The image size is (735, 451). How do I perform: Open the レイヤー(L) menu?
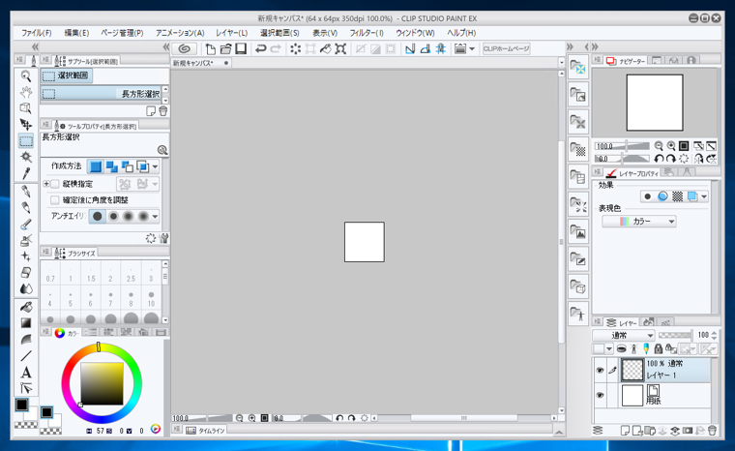(x=231, y=33)
